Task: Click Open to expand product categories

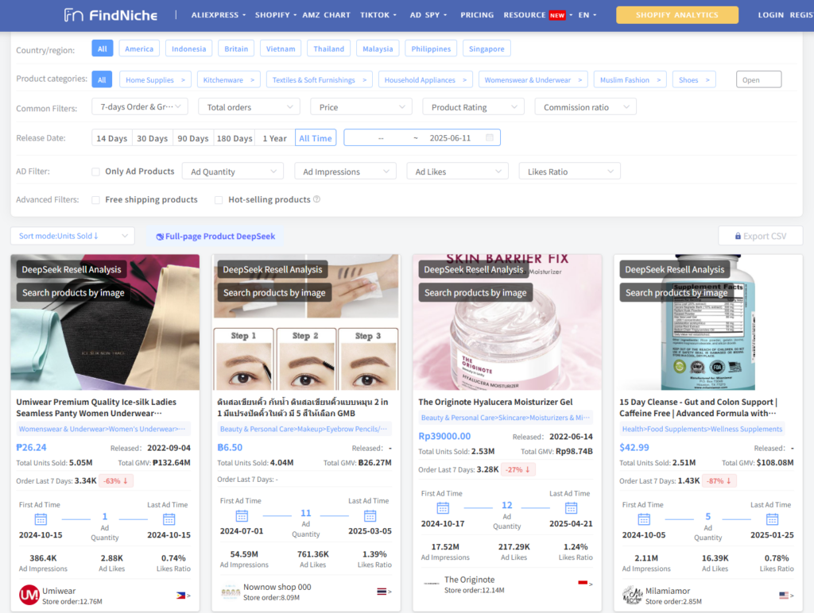Action: click(x=758, y=79)
